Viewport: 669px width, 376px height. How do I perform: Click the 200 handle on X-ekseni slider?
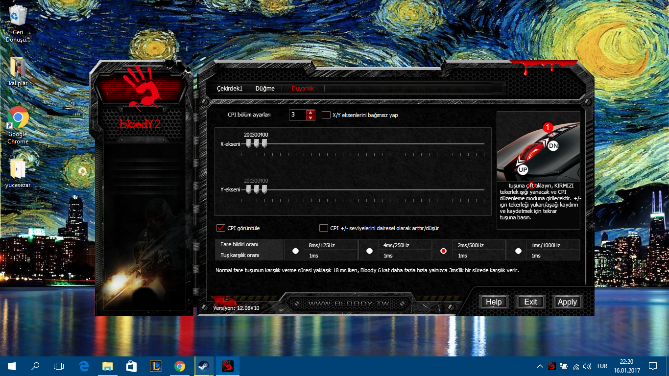[248, 143]
